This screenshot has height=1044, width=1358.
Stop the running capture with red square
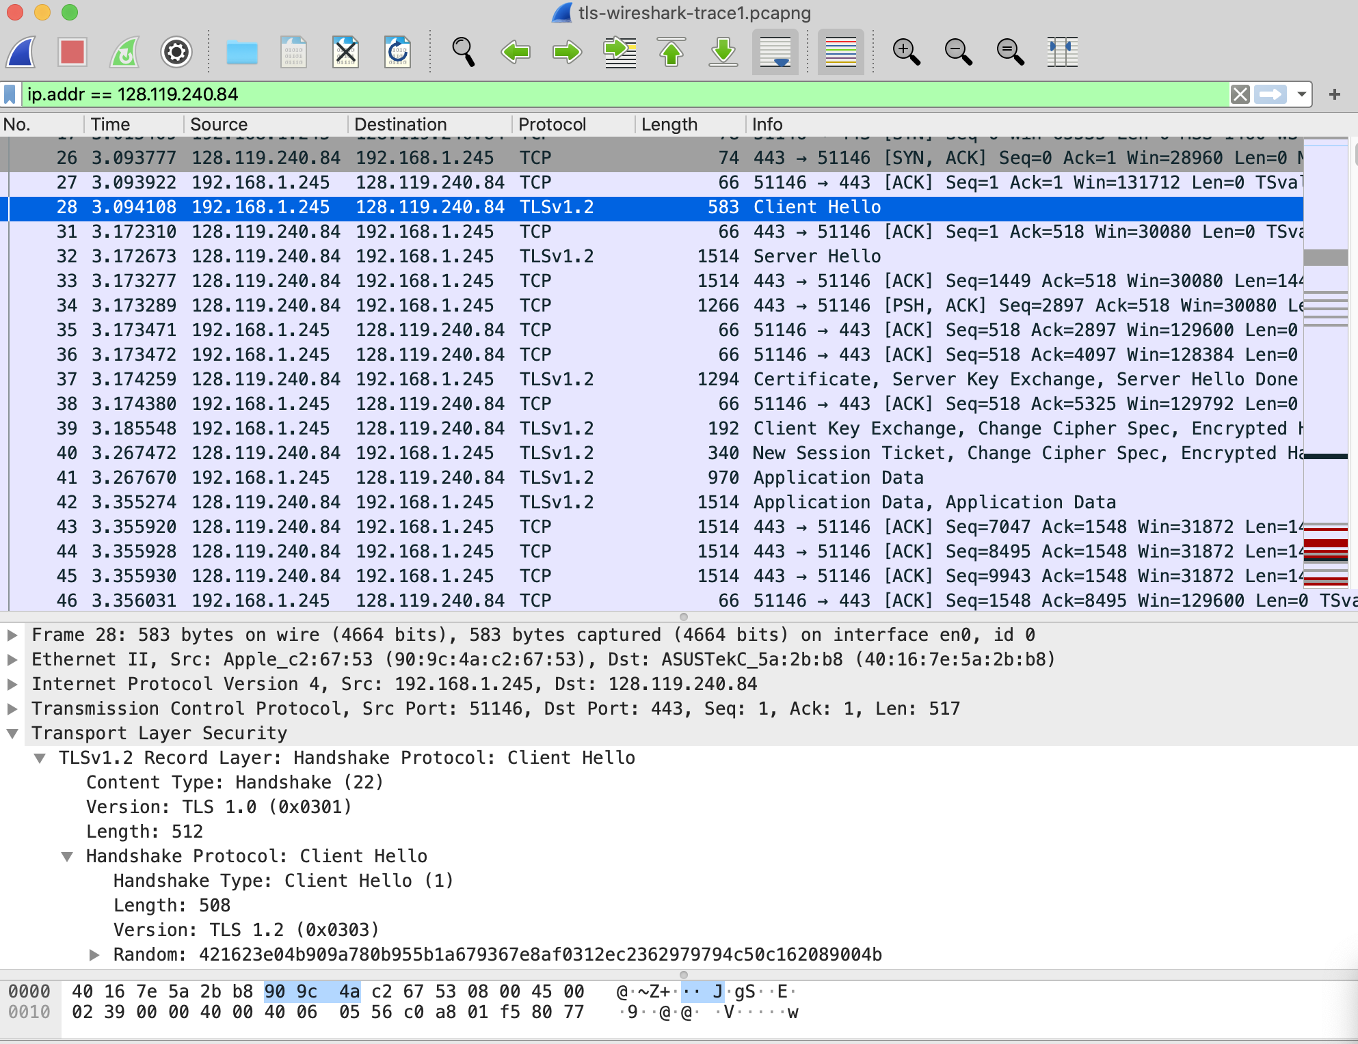72,52
